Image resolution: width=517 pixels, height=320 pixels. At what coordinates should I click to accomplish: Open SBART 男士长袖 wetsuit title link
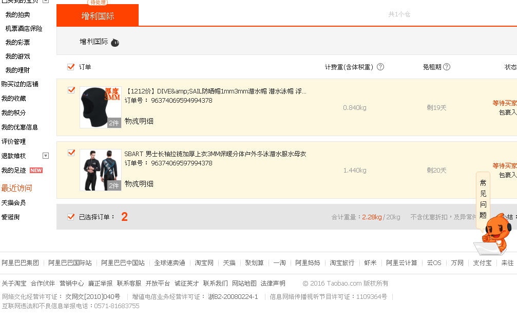pos(215,154)
